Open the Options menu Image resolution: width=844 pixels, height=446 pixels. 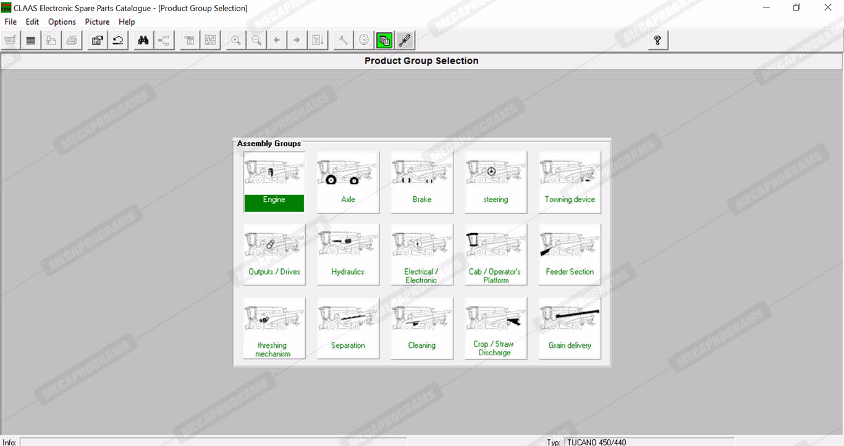click(x=62, y=22)
